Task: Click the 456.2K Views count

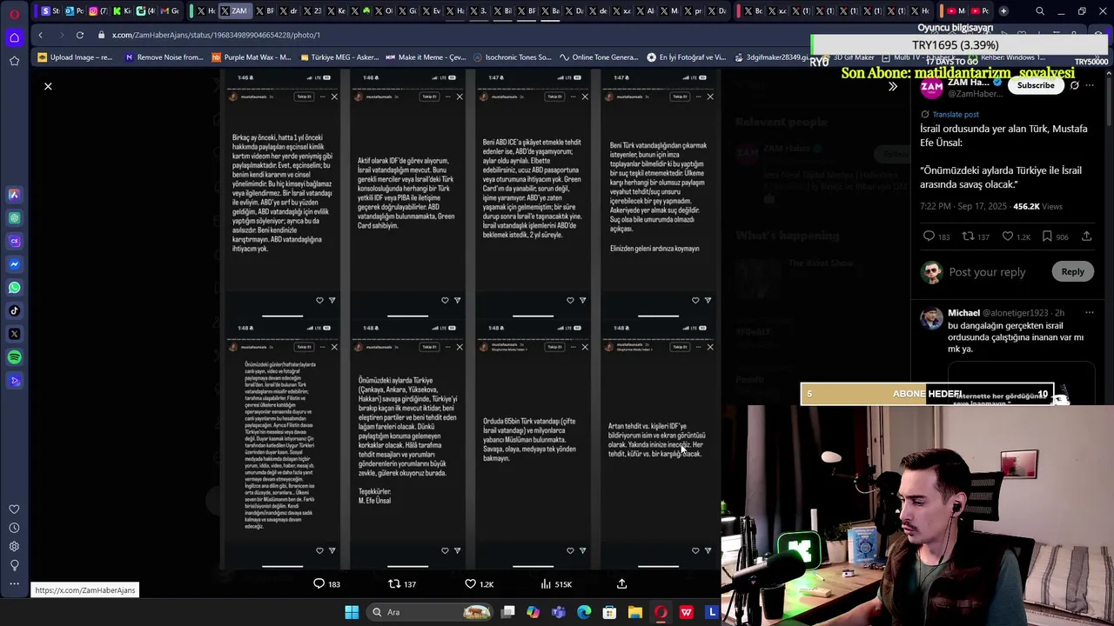Action: point(1037,206)
